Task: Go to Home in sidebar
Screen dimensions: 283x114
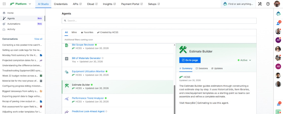Action: coord(22,13)
